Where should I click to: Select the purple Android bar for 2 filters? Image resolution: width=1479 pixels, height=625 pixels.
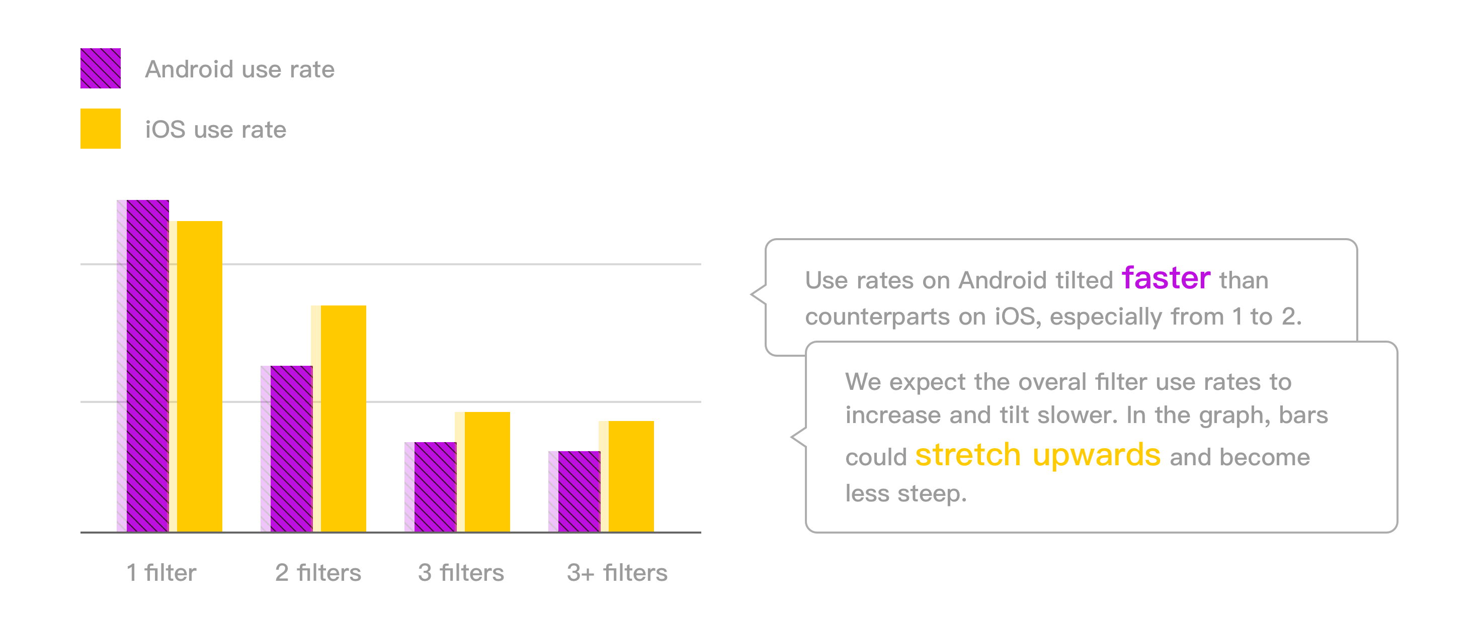[x=291, y=448]
